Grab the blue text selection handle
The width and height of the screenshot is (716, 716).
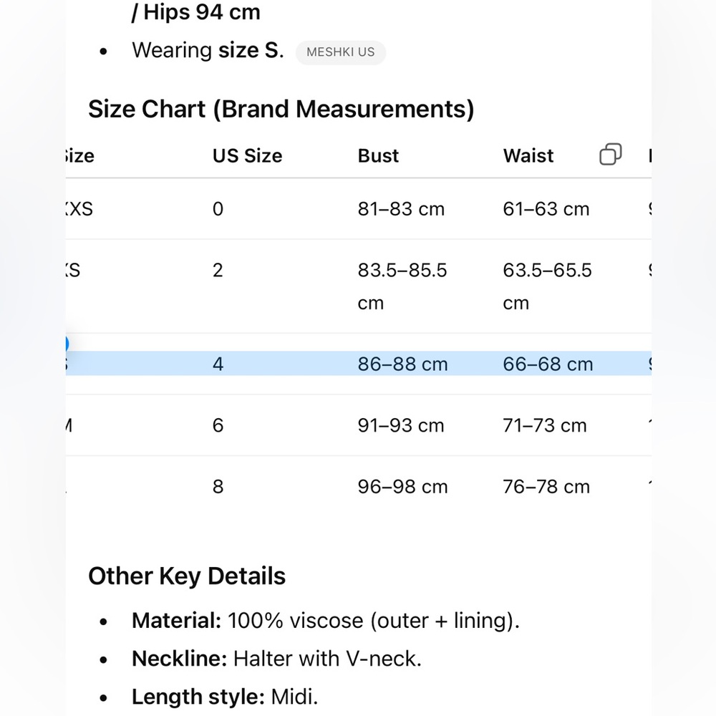(66, 344)
